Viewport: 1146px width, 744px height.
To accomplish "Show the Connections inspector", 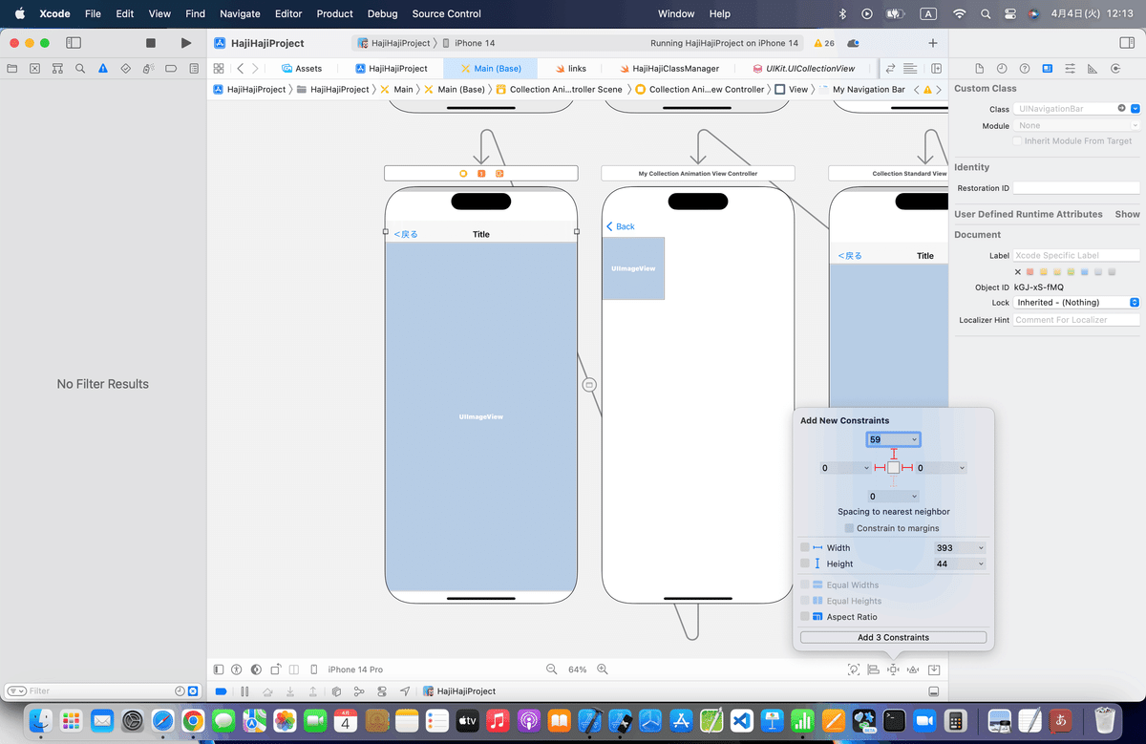I will tap(1115, 69).
